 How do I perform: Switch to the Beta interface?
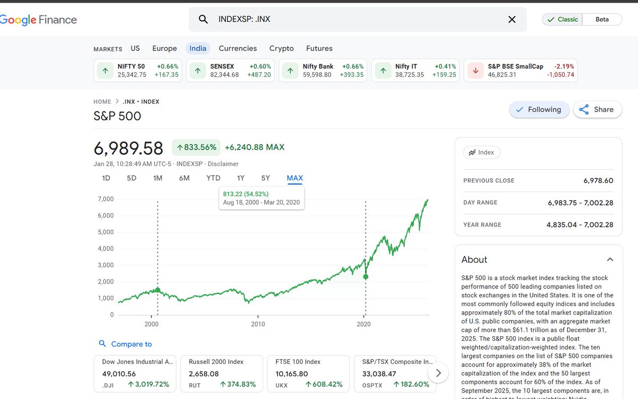coord(602,19)
